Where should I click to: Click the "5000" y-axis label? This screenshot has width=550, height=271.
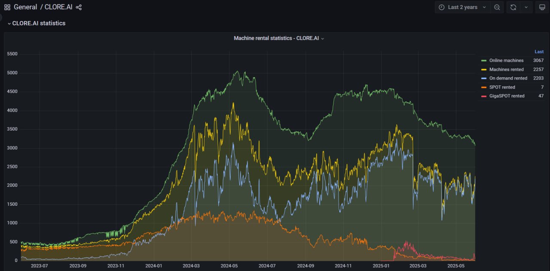(12, 73)
